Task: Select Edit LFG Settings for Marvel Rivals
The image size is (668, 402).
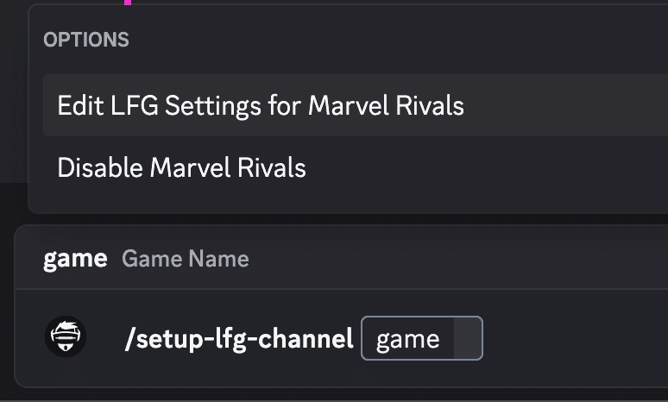Action: 261,106
